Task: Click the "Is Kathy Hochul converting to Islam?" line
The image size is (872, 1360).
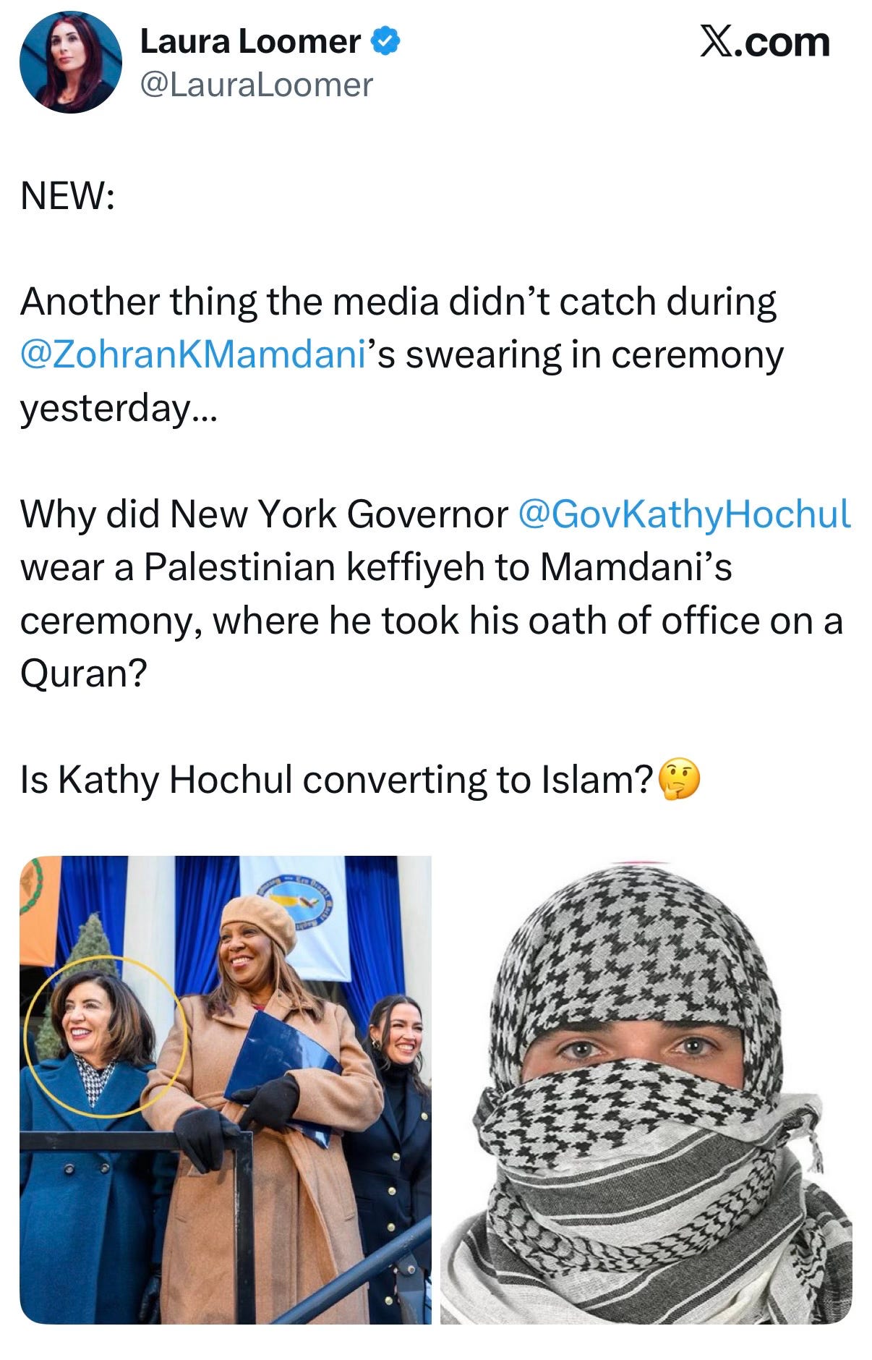Action: 337,780
